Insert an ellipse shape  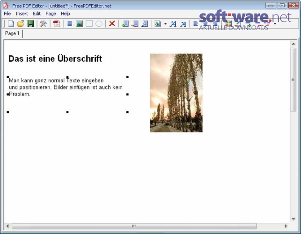click(99, 24)
